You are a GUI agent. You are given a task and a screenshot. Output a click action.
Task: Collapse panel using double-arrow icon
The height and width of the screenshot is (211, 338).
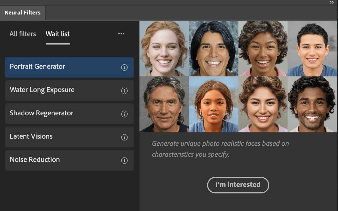point(332,2)
